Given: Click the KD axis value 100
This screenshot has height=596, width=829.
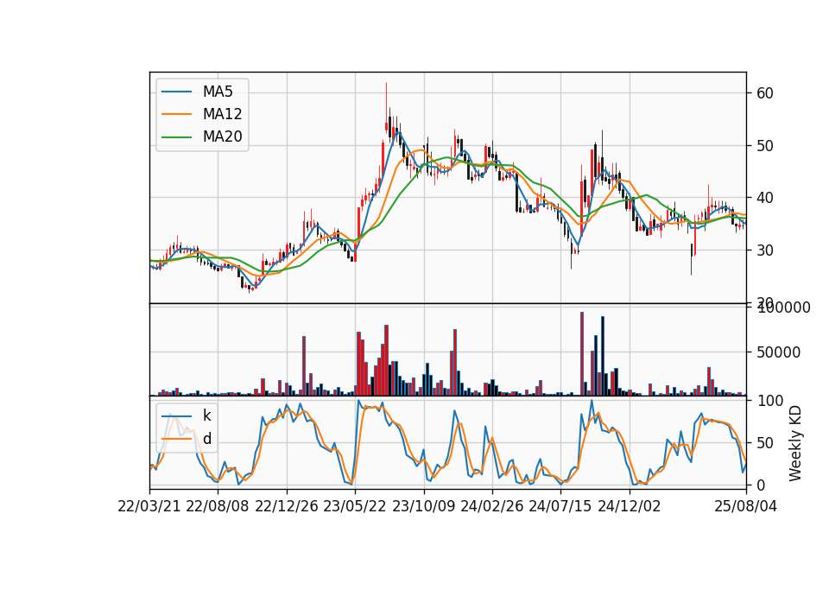Looking at the screenshot, I should (770, 401).
